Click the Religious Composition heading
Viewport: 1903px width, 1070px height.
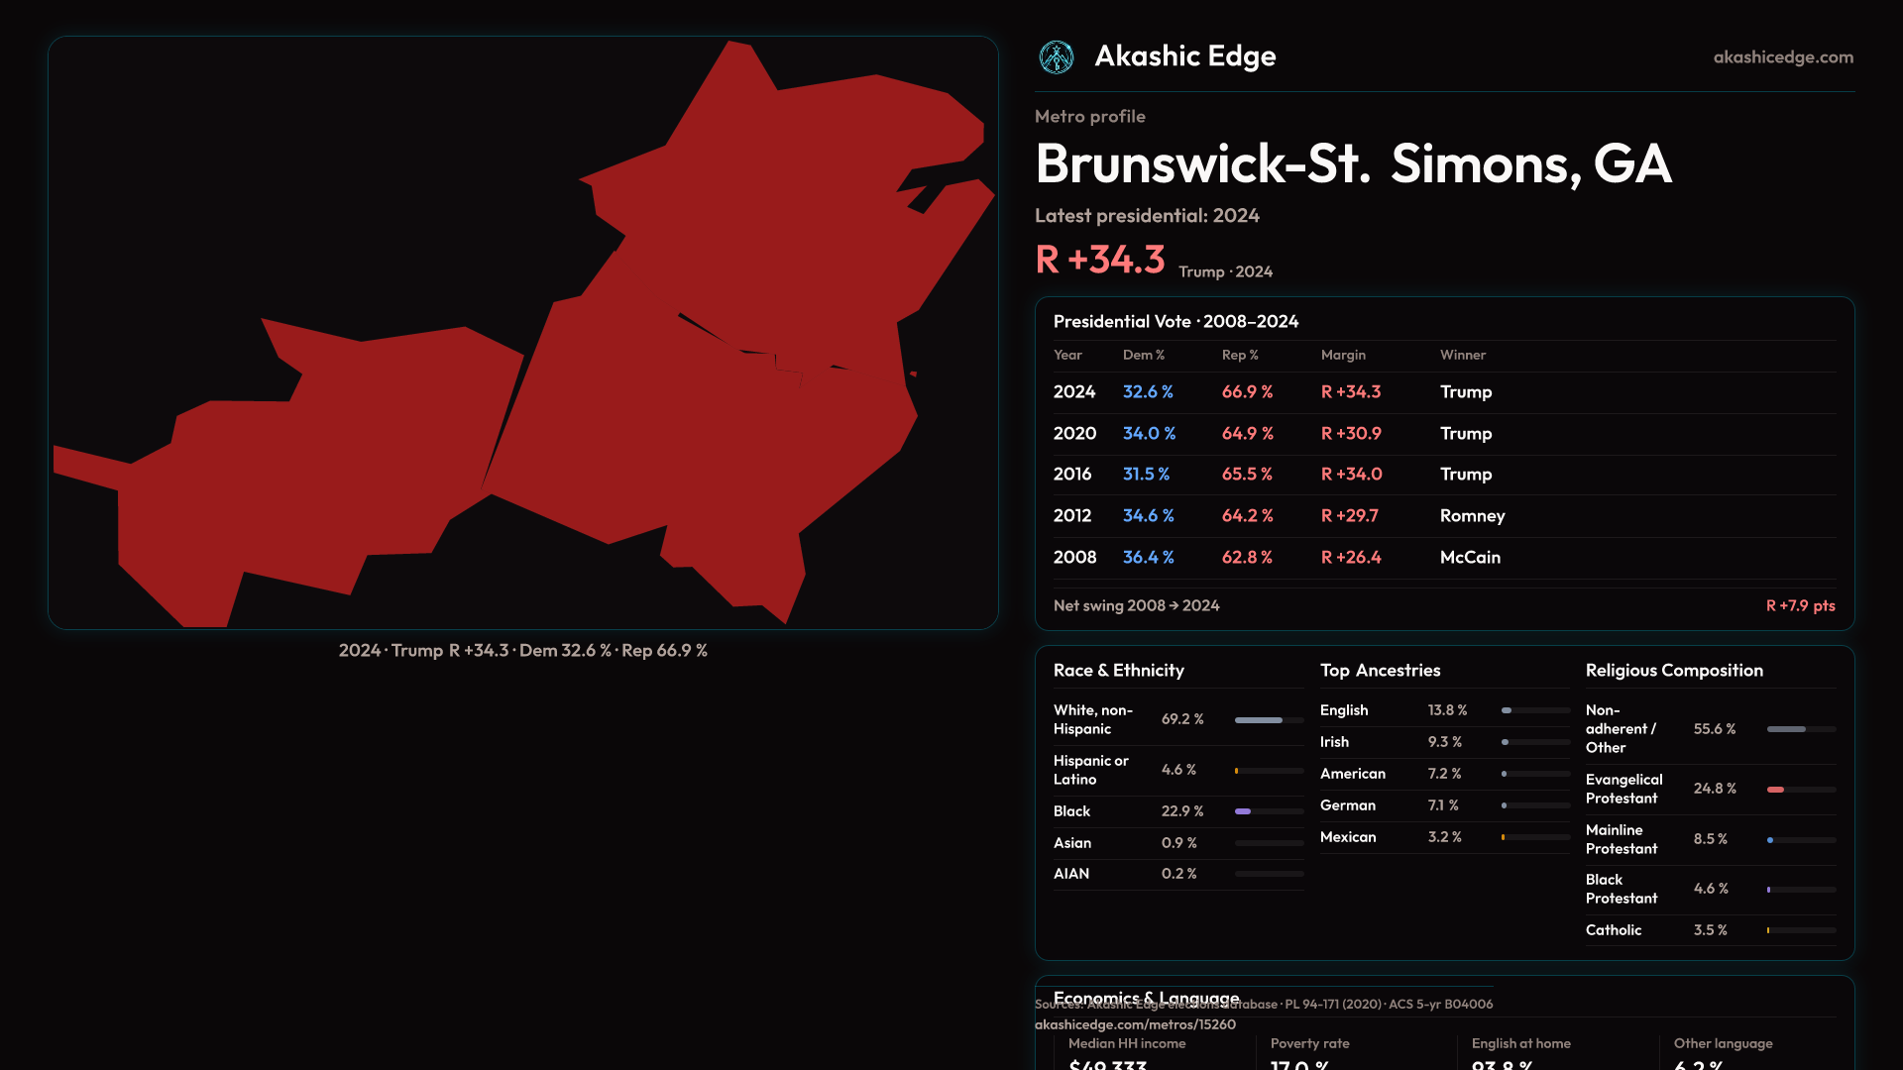coord(1673,671)
